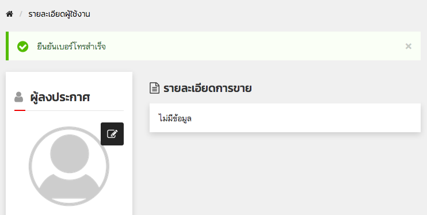The width and height of the screenshot is (427, 215).
Task: Select the ยืนยันเบอร์โทรสำเร็จ message text
Action: [x=71, y=47]
